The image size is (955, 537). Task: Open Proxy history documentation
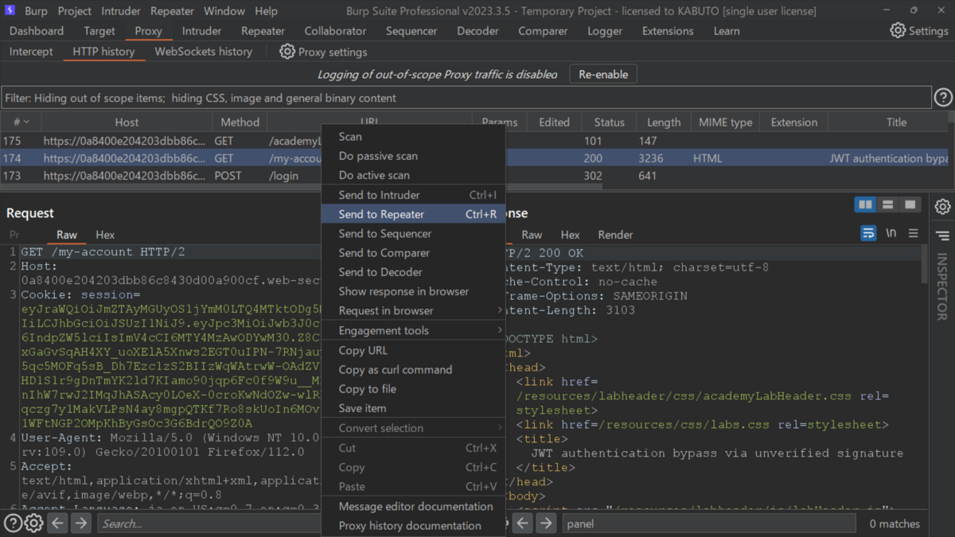(x=413, y=526)
